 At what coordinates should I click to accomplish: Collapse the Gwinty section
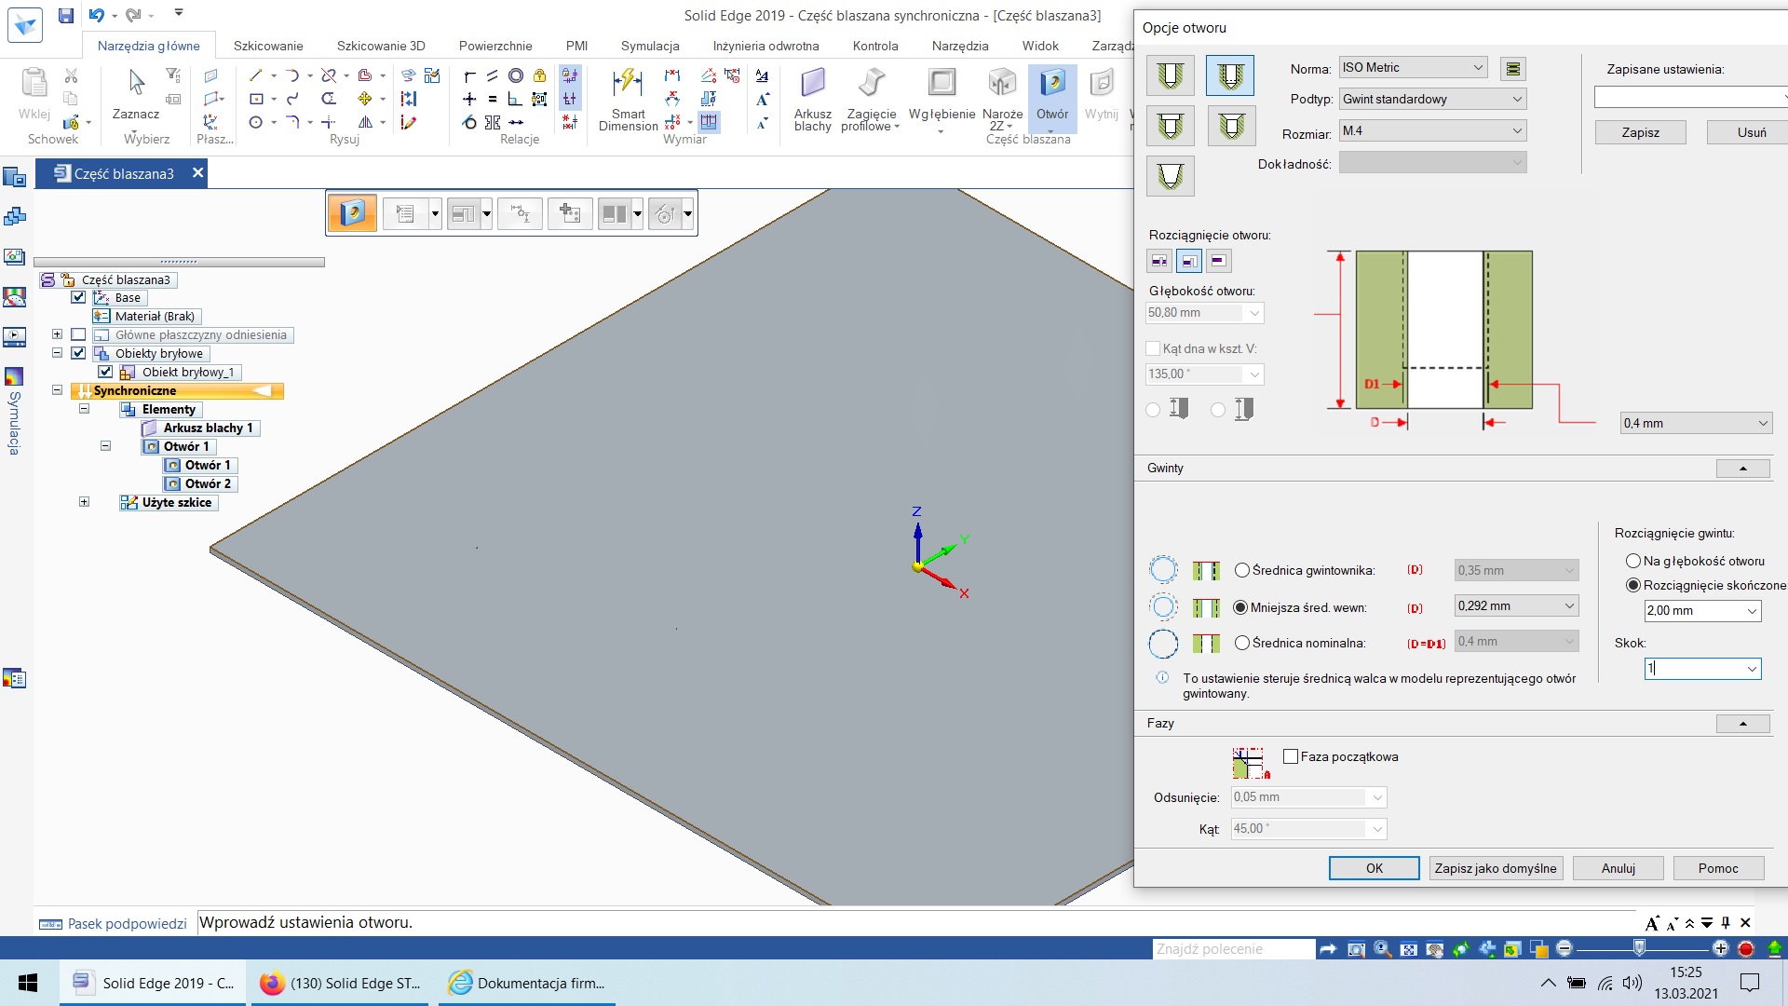point(1742,469)
